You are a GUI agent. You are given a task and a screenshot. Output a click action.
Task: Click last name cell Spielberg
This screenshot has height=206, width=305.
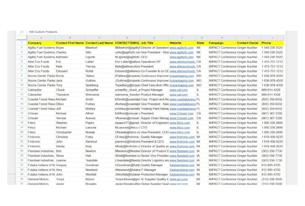(100, 85)
